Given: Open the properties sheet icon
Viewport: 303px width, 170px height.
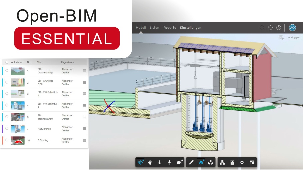Looking at the screenshot, I should tap(232, 162).
